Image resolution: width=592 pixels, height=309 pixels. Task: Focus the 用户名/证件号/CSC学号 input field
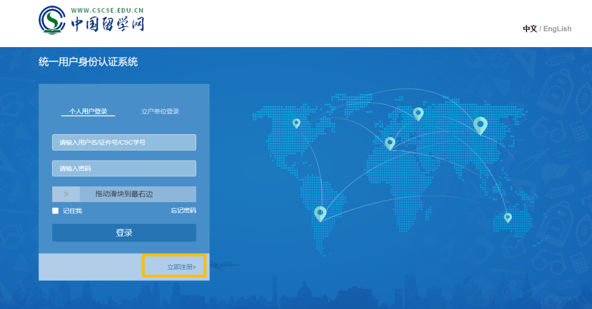click(x=124, y=142)
